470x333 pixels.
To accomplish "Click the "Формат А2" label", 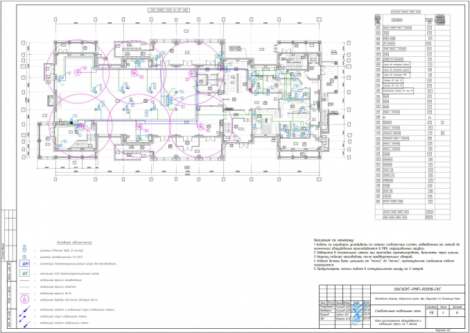I will (444, 330).
